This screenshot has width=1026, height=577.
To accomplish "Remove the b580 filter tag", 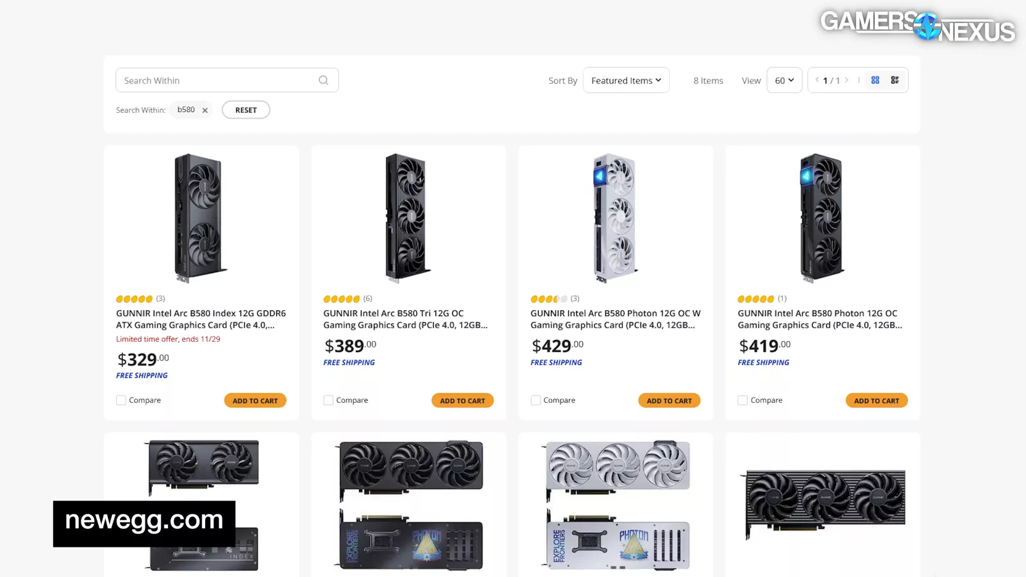I will [x=205, y=110].
